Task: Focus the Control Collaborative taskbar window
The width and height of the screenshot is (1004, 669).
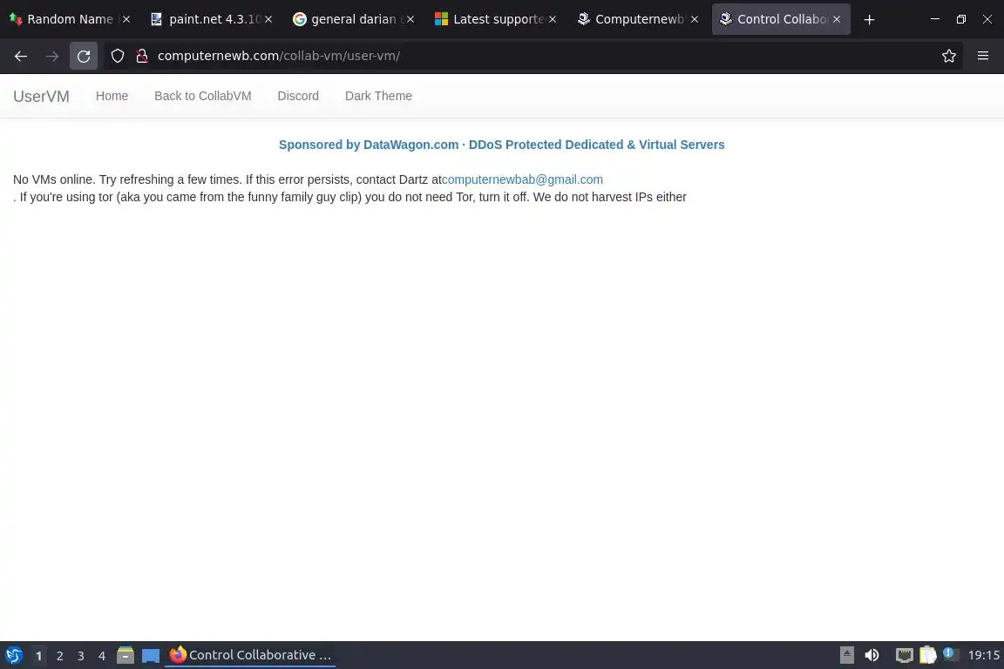Action: (x=250, y=656)
